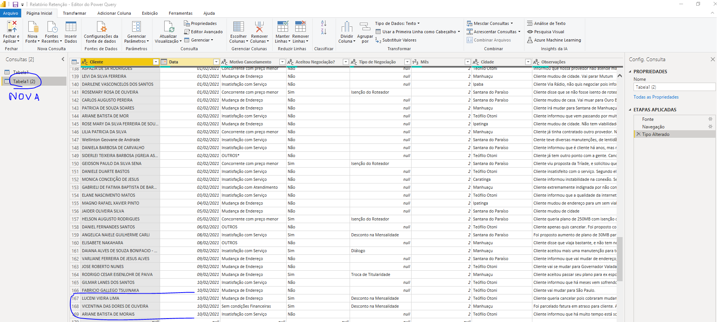Click Gerenciar Parâmetros icon
Image resolution: width=717 pixels, height=322 pixels.
[x=136, y=27]
